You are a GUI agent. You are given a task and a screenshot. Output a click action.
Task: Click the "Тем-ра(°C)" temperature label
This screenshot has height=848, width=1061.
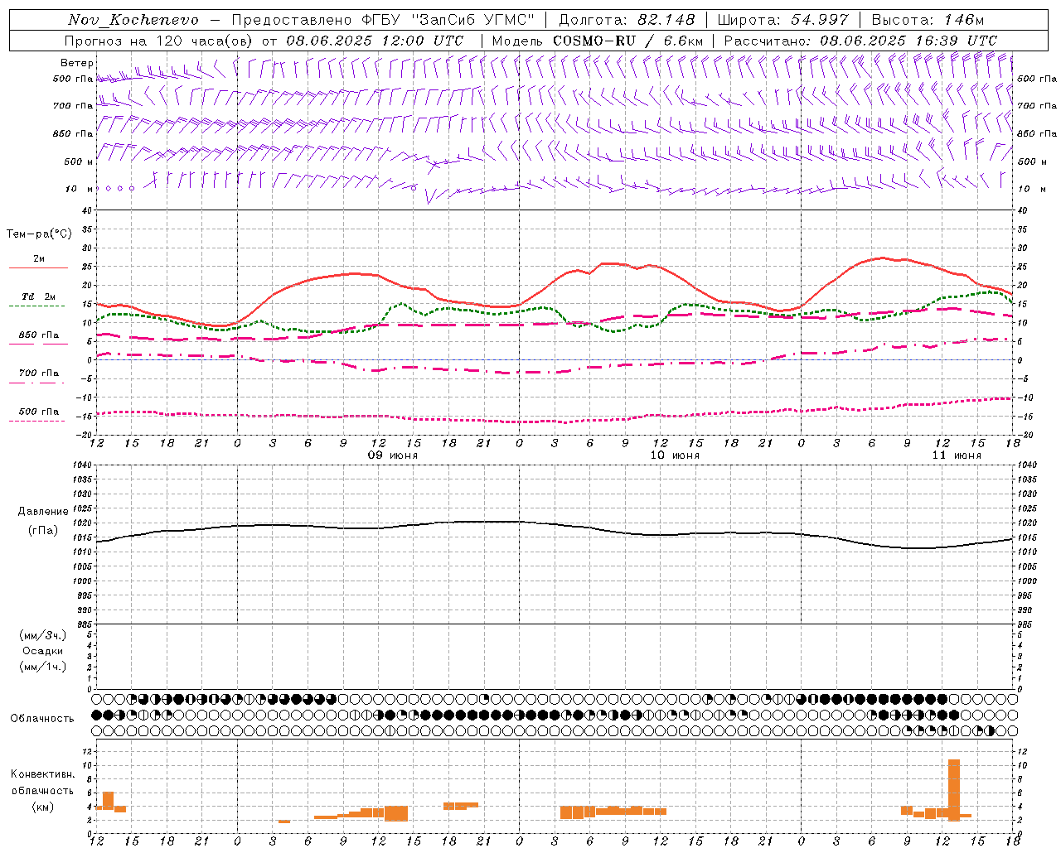click(39, 234)
